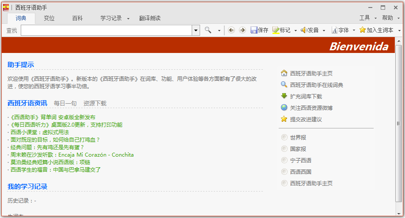Screen dimensions: 405x218
Task: Click the forward navigation arrow
Action: click(242, 30)
